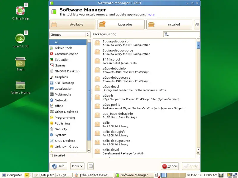Click package list scroll down arrow

click(198, 149)
